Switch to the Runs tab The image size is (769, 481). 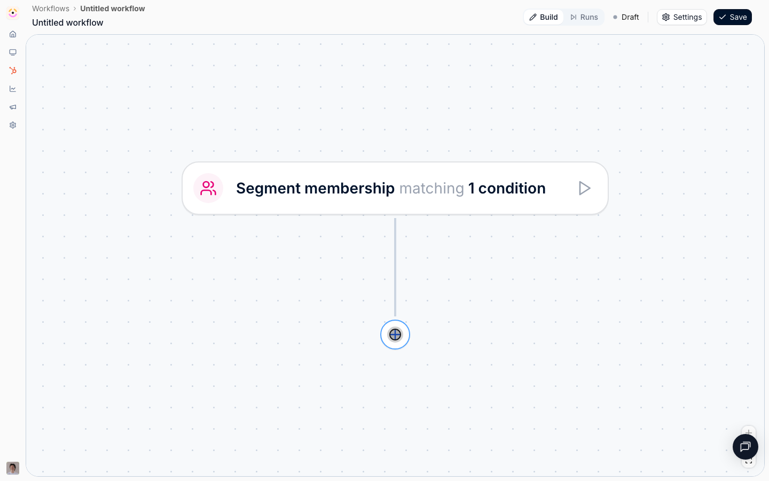584,17
